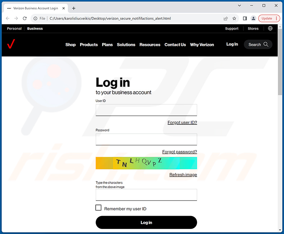Open the Chrome profile avatar icon
The width and height of the screenshot is (284, 234).
[x=253, y=18]
